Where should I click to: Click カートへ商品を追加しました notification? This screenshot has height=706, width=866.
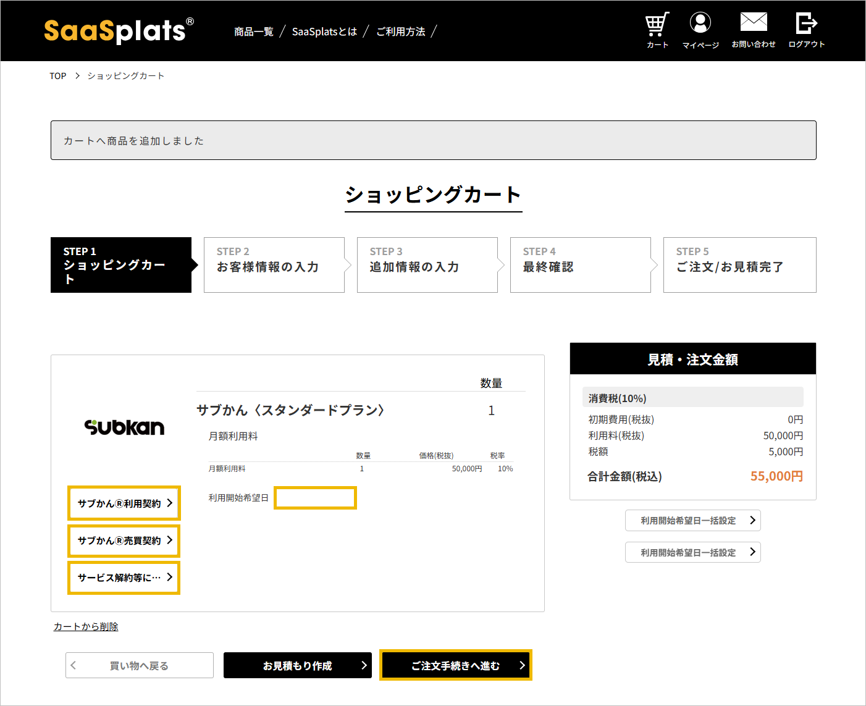point(434,140)
